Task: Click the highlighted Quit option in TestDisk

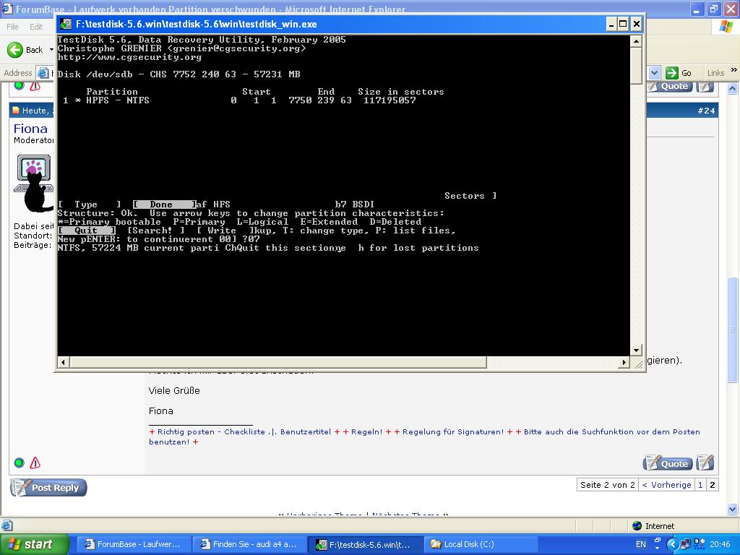Action: tap(87, 231)
